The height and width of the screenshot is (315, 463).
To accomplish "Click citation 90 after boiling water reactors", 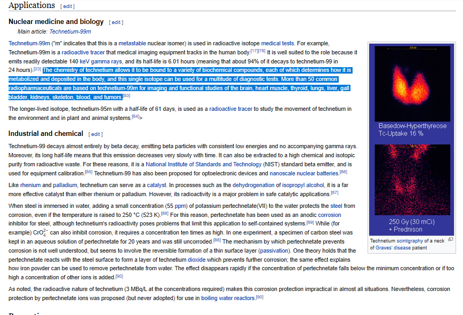I will [260, 297].
